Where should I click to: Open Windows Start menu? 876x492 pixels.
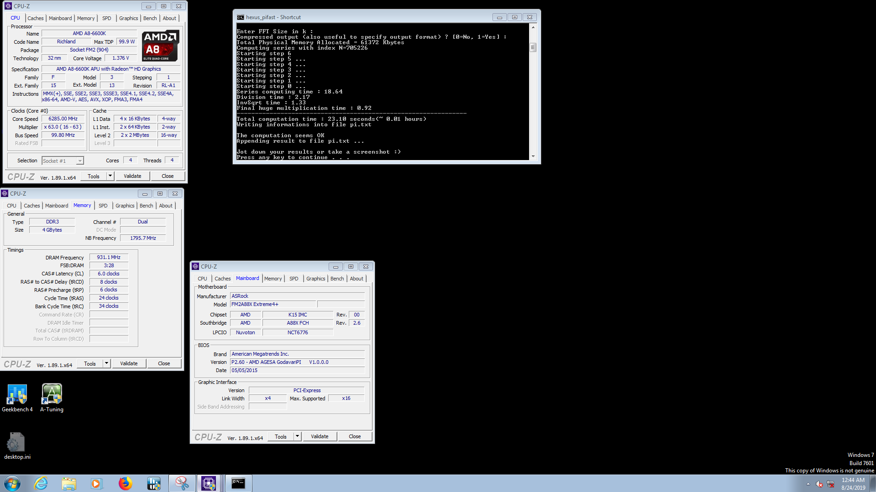[12, 483]
